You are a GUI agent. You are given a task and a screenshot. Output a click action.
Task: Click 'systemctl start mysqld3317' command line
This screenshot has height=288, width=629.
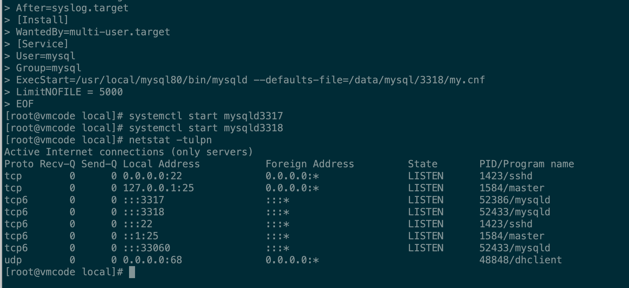point(206,116)
